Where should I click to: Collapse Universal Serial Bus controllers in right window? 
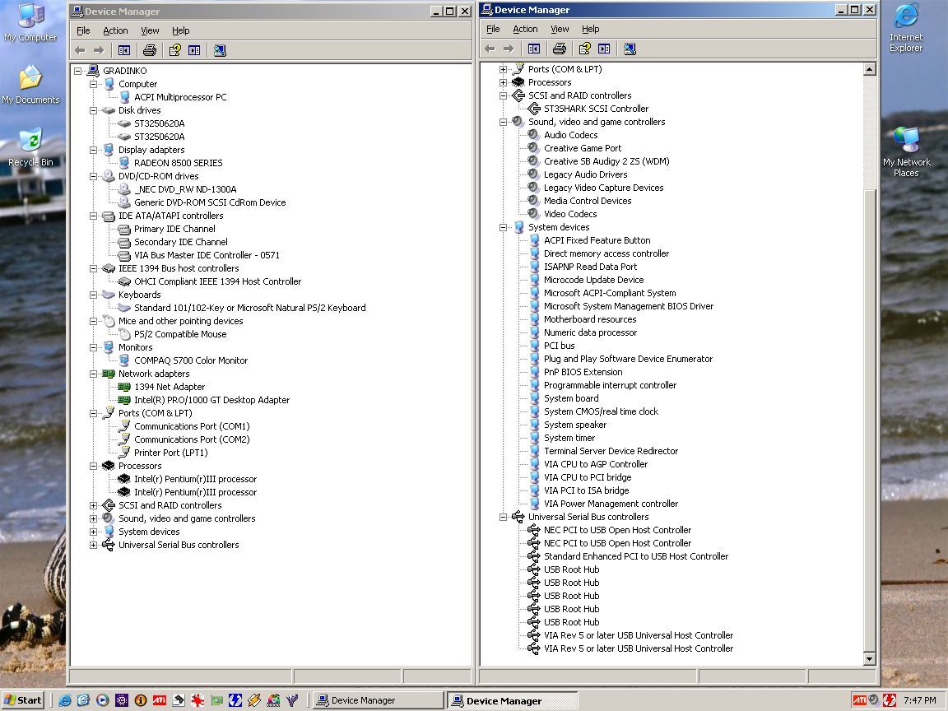[x=503, y=517]
